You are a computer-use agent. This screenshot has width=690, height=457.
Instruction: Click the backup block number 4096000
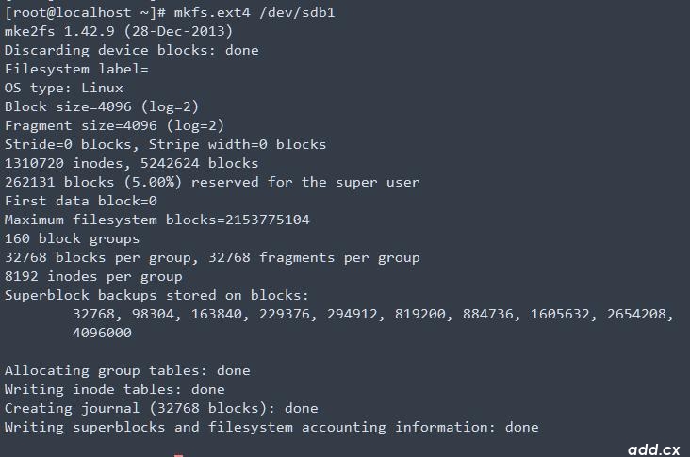click(102, 333)
